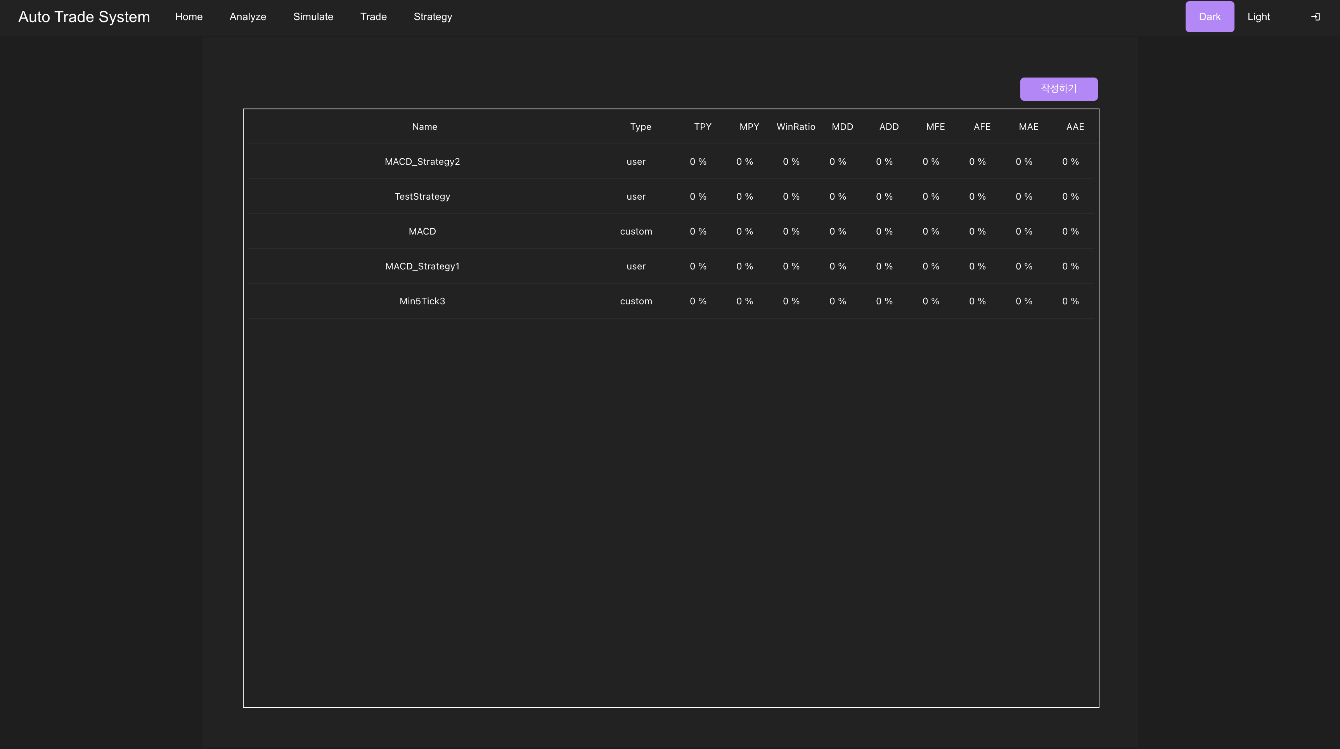
Task: Open the MACD custom strategy row
Action: (422, 231)
